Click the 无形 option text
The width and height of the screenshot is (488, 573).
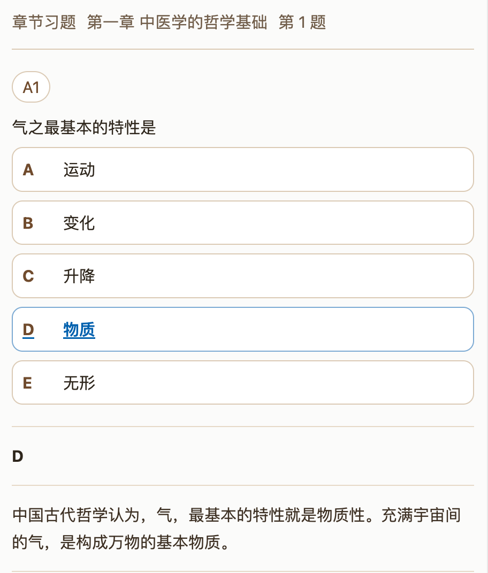pyautogui.click(x=79, y=383)
